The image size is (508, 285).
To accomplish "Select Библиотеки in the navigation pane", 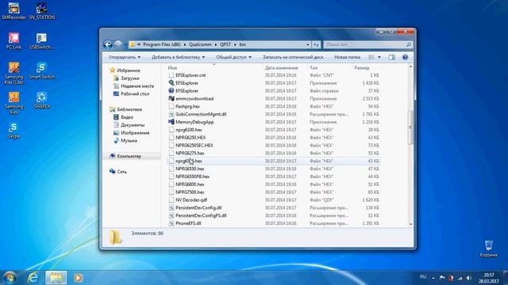I will click(129, 109).
